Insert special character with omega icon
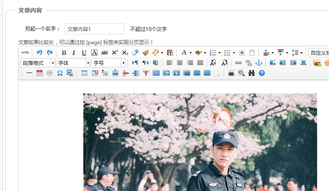The height and width of the screenshot is (191, 329). pyautogui.click(x=60, y=73)
